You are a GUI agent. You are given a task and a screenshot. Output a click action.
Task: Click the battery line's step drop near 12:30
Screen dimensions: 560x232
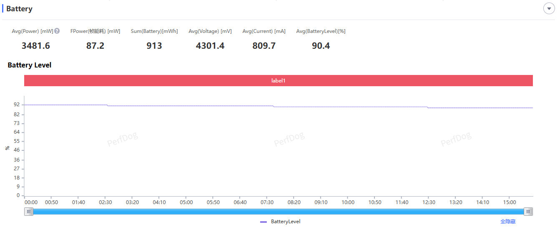428,107
